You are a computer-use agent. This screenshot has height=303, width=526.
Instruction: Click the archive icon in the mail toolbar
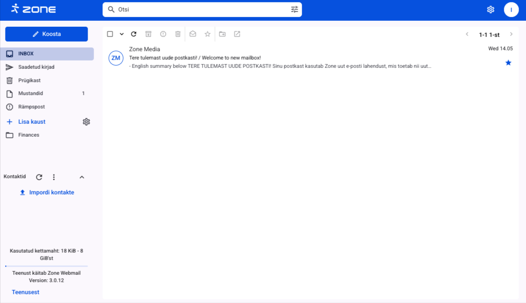click(148, 34)
